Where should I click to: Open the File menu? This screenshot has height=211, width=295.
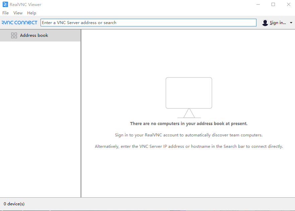point(6,13)
